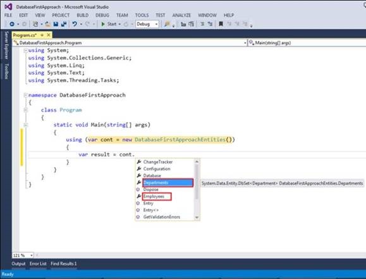Image resolution: width=366 pixels, height=279 pixels.
Task: Choose Departments in the completion list
Action: click(x=168, y=183)
